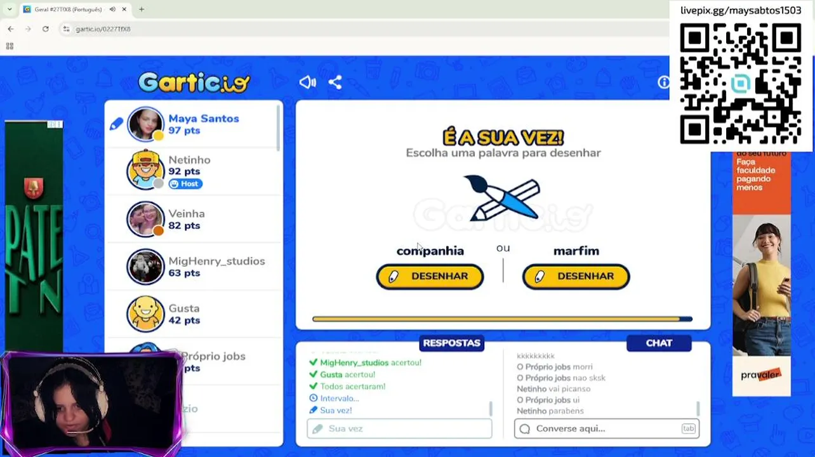Open the site info icon in address bar

66,29
